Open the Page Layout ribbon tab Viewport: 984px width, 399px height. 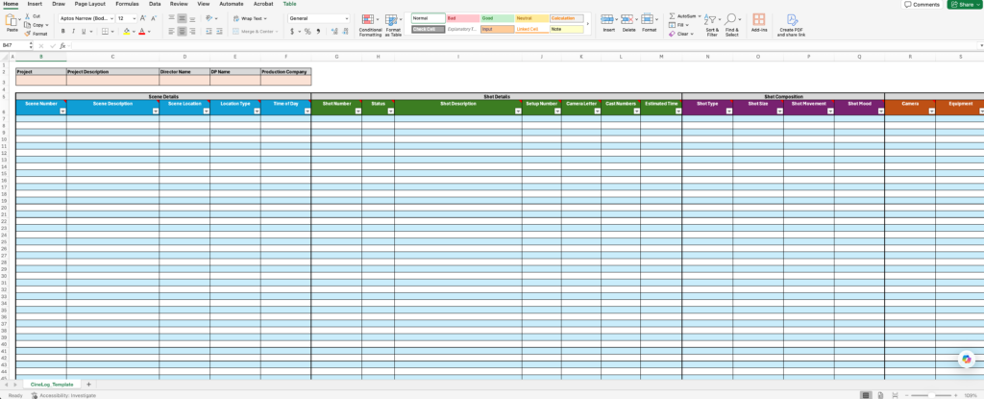(x=90, y=4)
